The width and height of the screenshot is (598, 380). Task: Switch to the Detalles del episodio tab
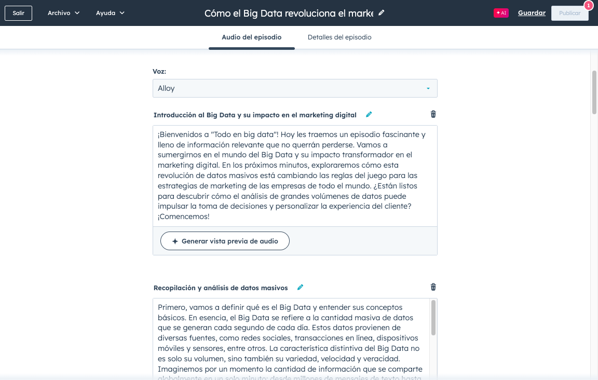pos(339,37)
